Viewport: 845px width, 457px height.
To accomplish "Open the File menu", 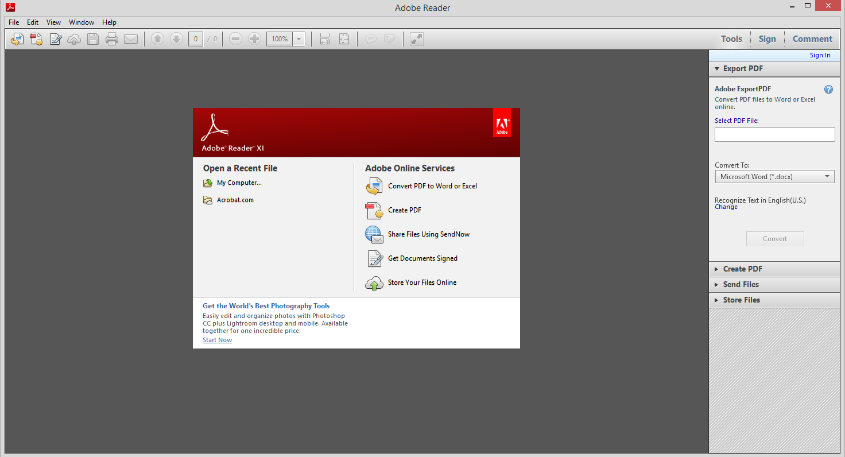I will click(x=13, y=22).
